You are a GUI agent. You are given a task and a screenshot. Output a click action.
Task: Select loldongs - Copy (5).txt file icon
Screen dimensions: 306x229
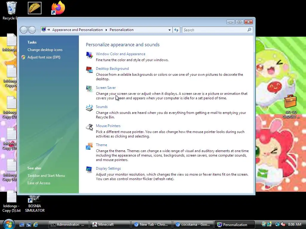point(12,197)
